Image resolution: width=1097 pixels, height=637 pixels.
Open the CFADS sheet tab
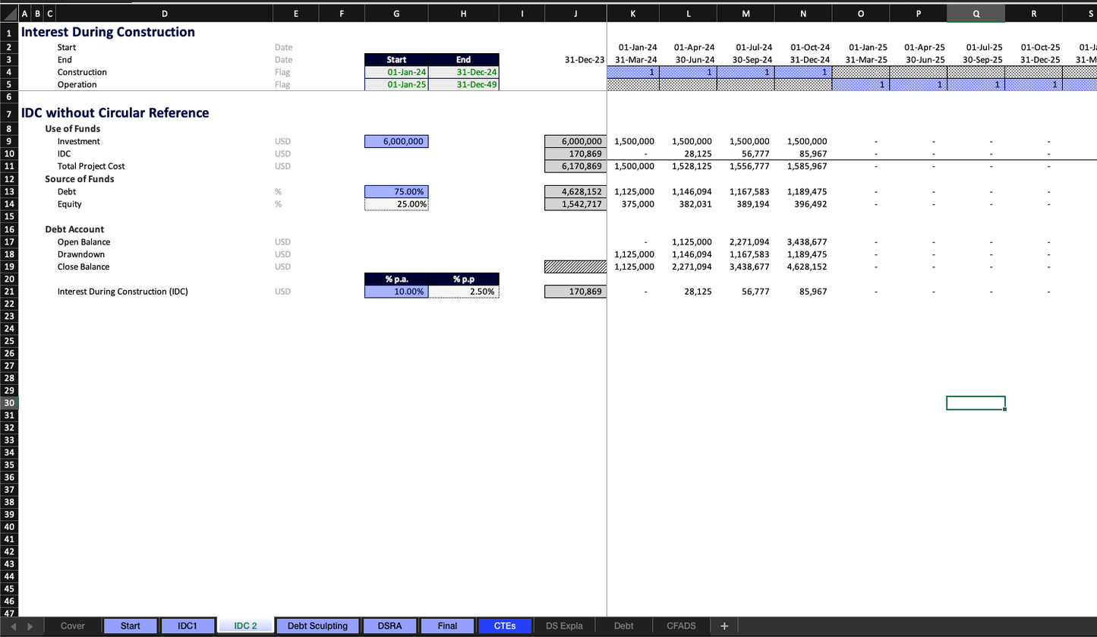681,626
